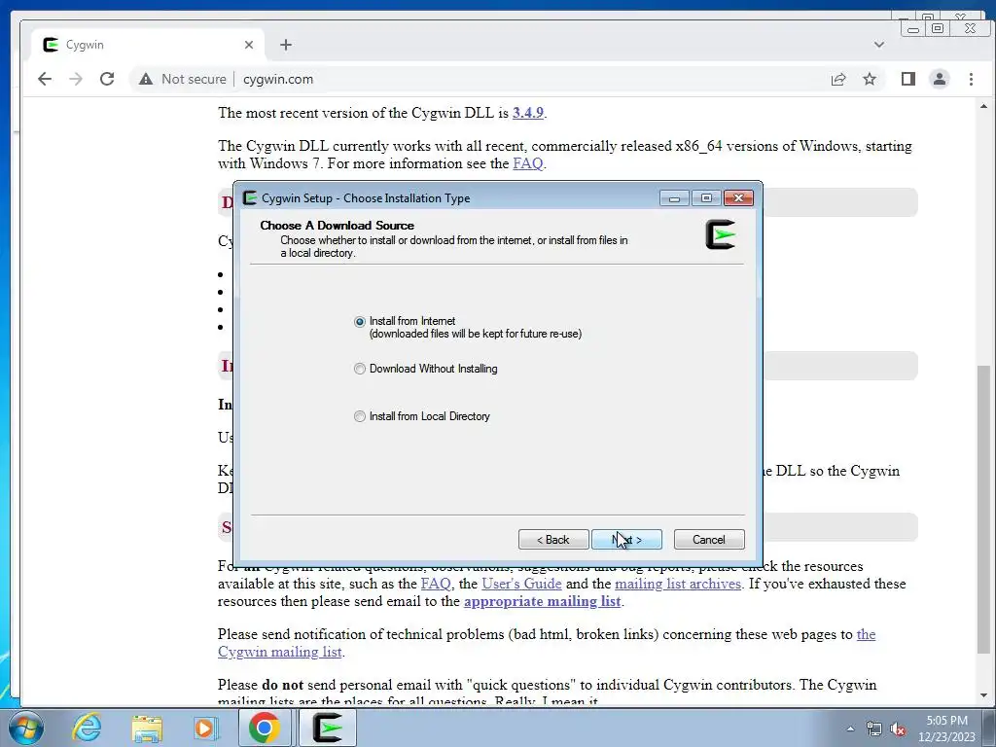996x747 pixels.
Task: Open network status tray icon
Action: 874,729
